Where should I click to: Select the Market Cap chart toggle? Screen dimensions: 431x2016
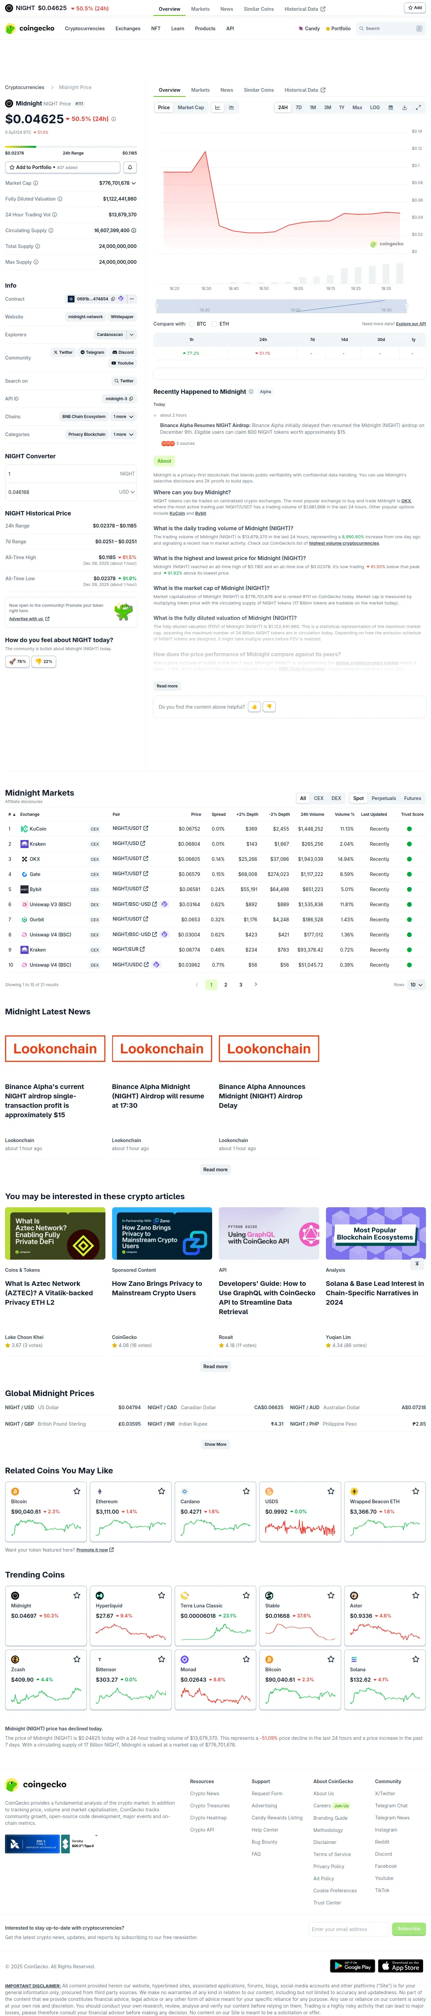191,107
